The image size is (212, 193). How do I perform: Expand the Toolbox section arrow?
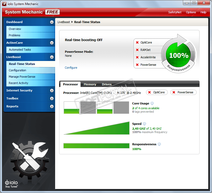point(52,98)
